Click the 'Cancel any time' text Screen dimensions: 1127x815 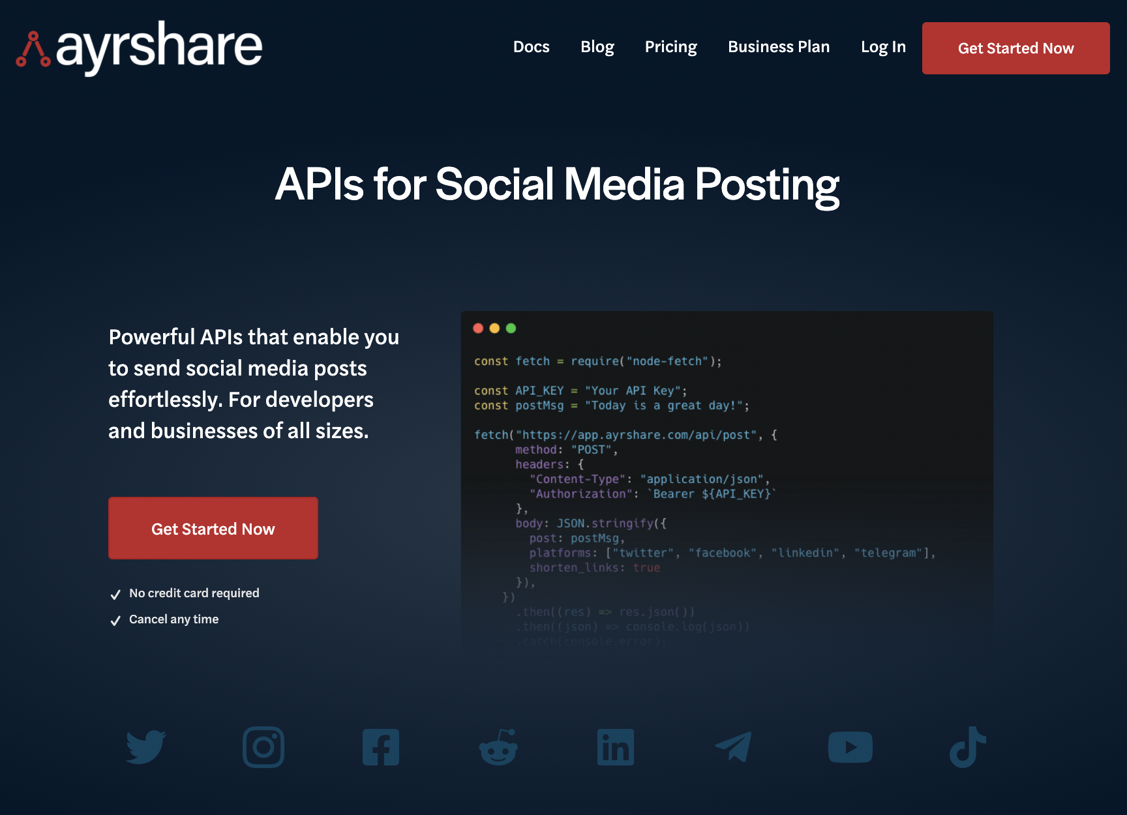(x=174, y=619)
